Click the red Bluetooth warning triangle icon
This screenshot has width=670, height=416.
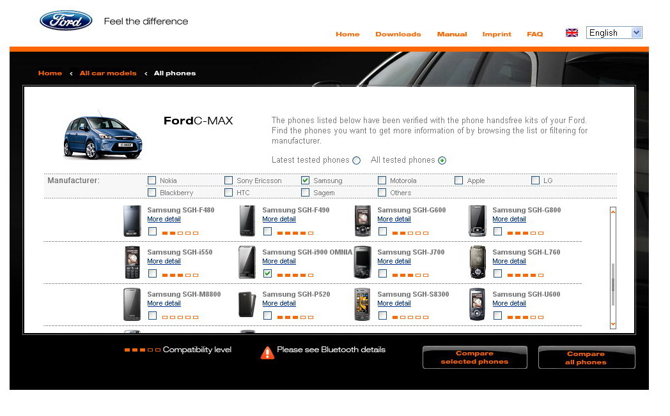coord(267,352)
